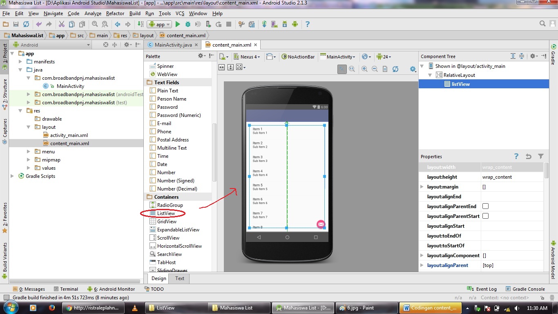
Task: Open the SDK Manager icon
Action: click(285, 24)
